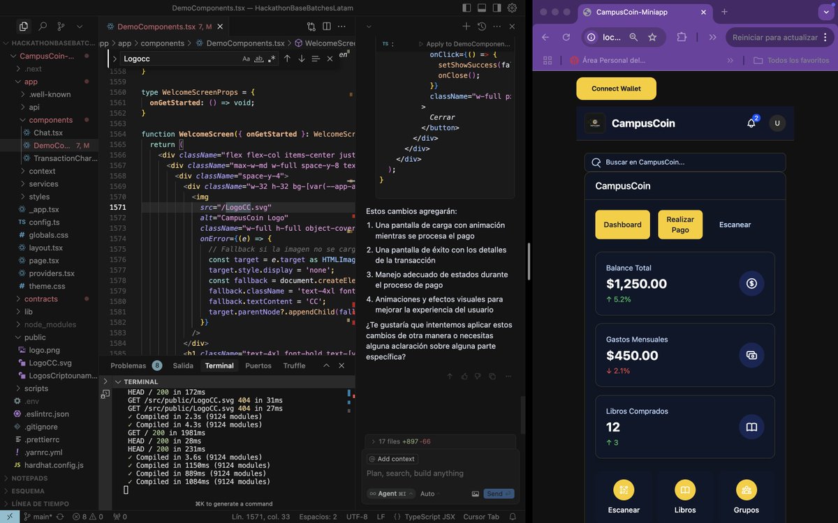Close the find widget
The height and width of the screenshot is (523, 838).
pos(330,59)
